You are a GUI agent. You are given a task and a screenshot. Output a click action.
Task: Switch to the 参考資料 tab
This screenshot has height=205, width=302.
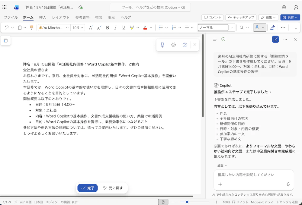[x=82, y=17]
